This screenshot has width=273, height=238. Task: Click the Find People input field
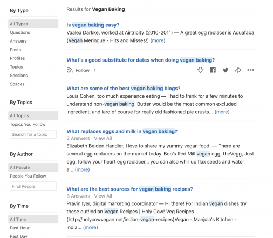(33, 186)
